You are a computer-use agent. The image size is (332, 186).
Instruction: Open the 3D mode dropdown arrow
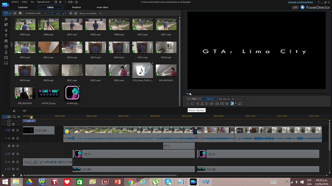(x=236, y=104)
